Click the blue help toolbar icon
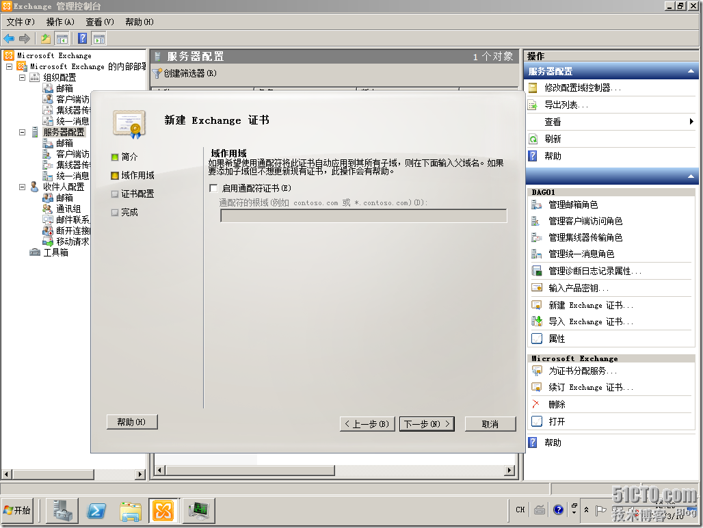 tap(82, 38)
